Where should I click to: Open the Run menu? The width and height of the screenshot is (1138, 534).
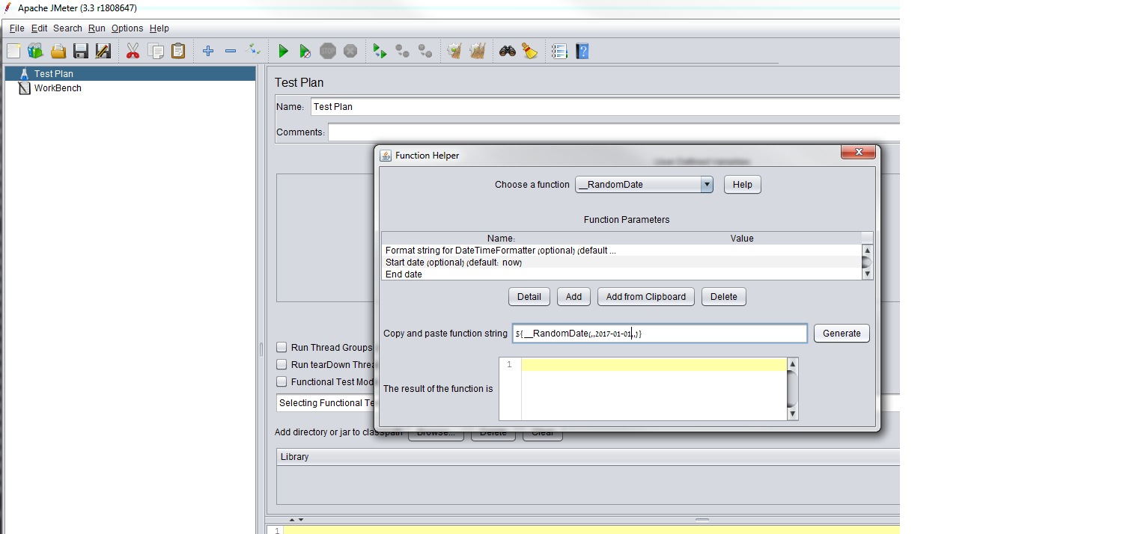(96, 28)
